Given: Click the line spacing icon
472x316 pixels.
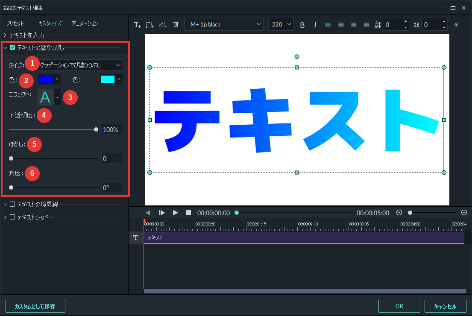Looking at the screenshot, I should point(378,25).
